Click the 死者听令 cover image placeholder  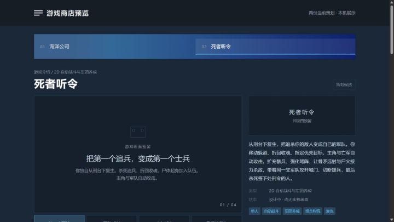pyautogui.click(x=302, y=116)
